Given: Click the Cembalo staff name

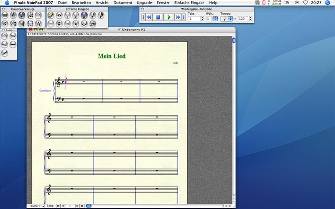Looking at the screenshot, I should [x=45, y=90].
